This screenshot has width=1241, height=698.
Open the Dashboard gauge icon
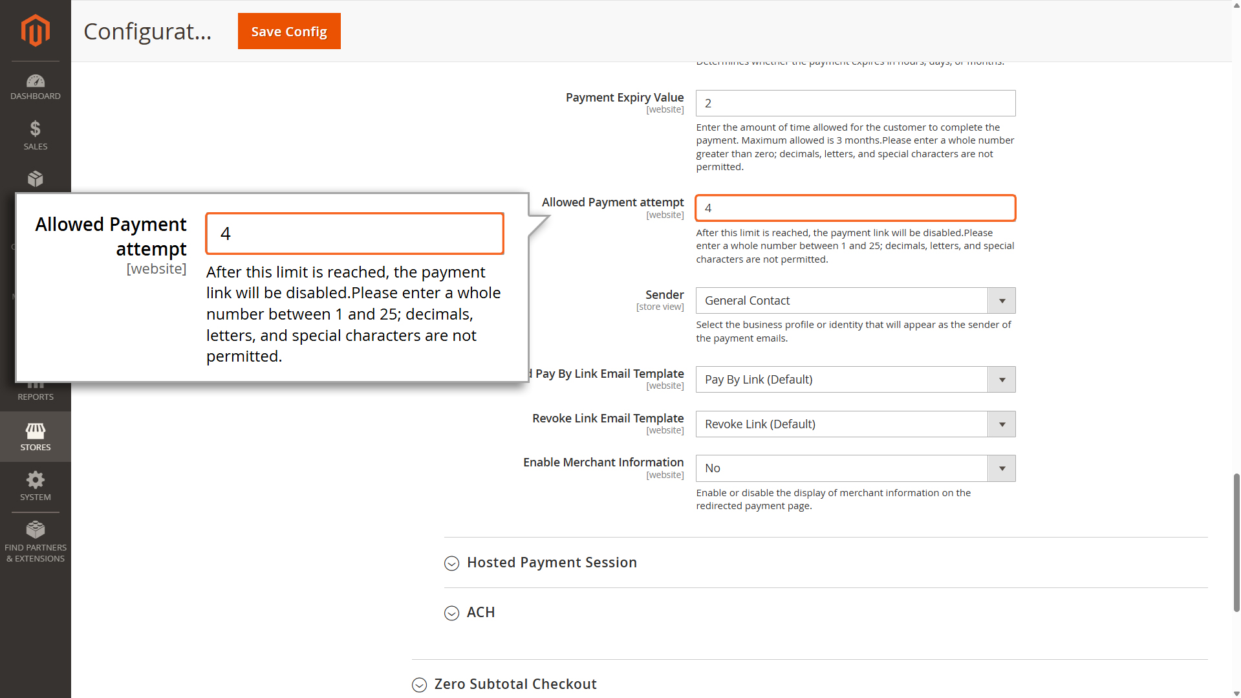(36, 82)
